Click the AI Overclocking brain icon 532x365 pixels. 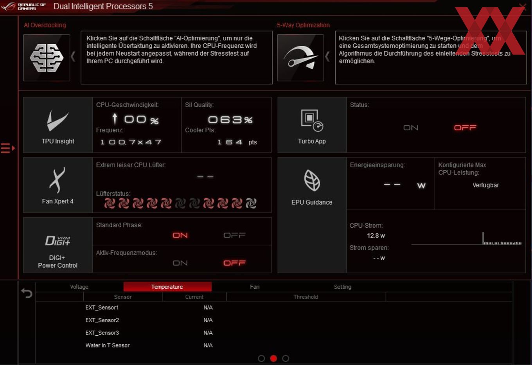click(47, 58)
